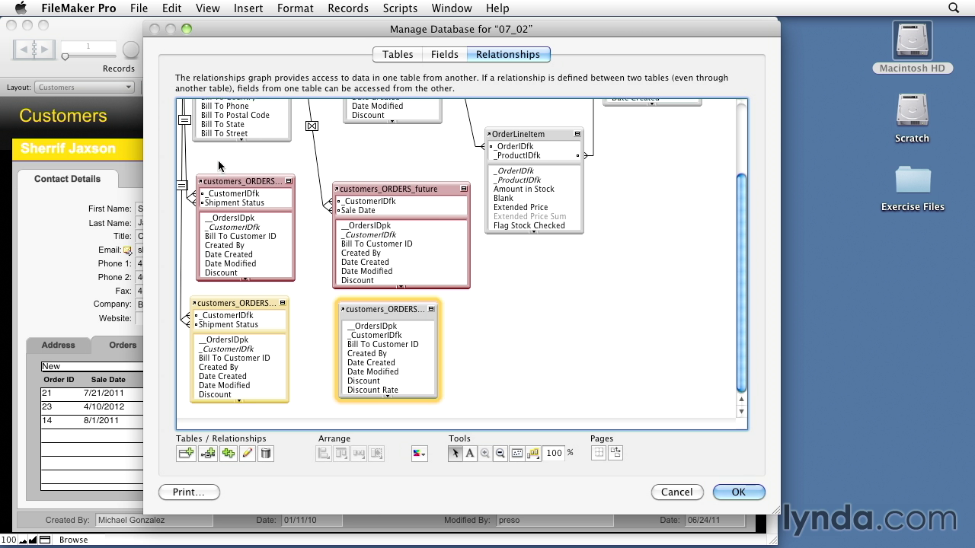
Task: Click the resize tables Arrange icon
Action: point(376,453)
